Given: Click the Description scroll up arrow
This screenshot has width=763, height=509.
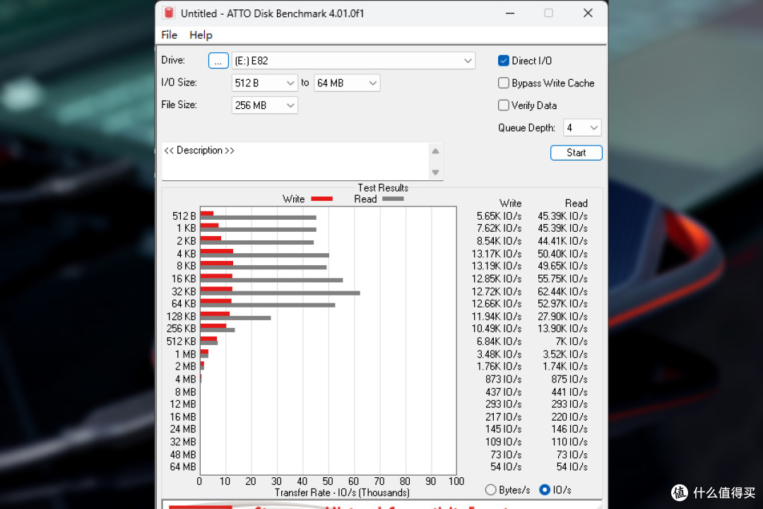Looking at the screenshot, I should click(435, 151).
